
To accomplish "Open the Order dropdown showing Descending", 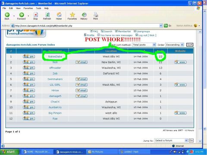I will click(x=175, y=45).
